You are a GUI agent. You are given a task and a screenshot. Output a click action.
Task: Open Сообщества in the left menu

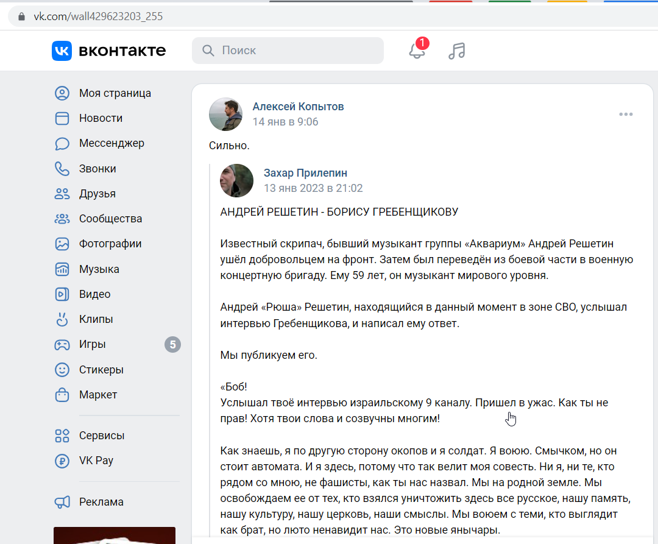pyautogui.click(x=111, y=219)
